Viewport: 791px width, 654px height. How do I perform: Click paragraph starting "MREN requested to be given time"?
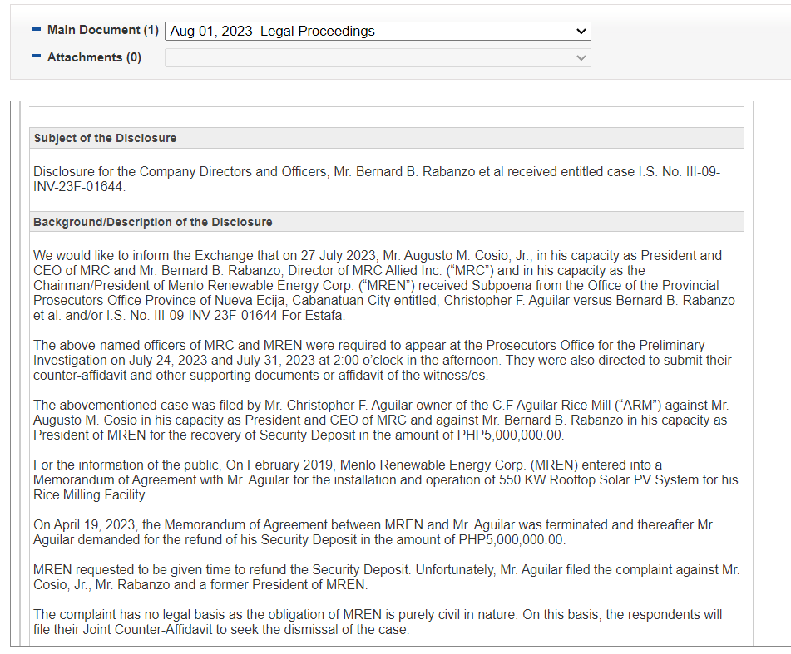[x=387, y=577]
